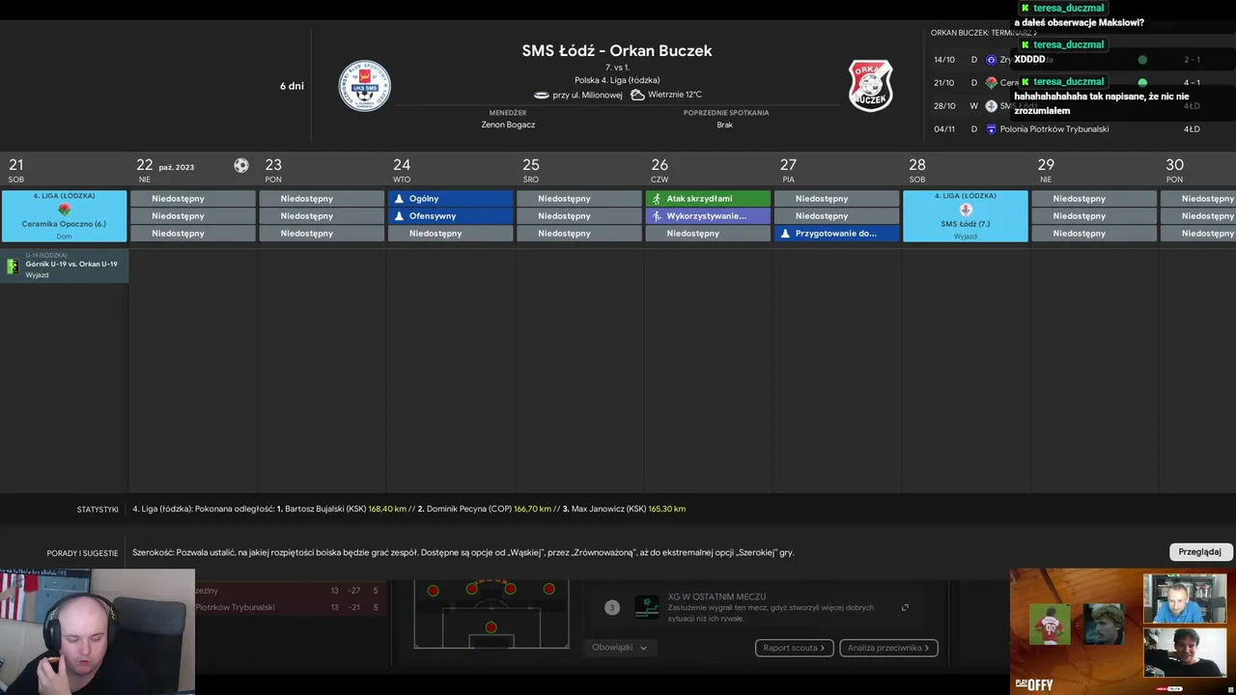The height and width of the screenshot is (695, 1236).
Task: Select the Wykorzystywanie training session
Action: click(x=708, y=216)
